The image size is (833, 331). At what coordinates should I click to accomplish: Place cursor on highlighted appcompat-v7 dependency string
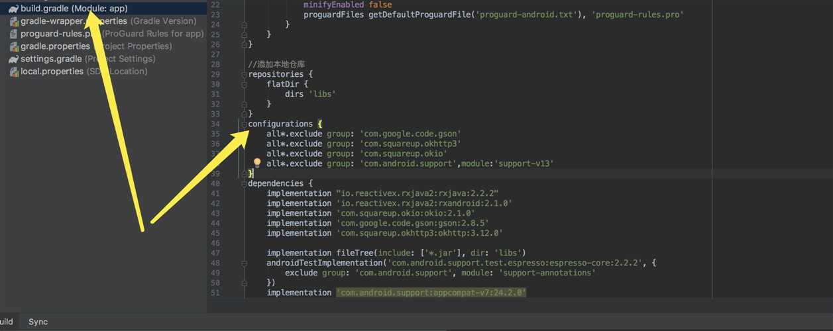431,293
